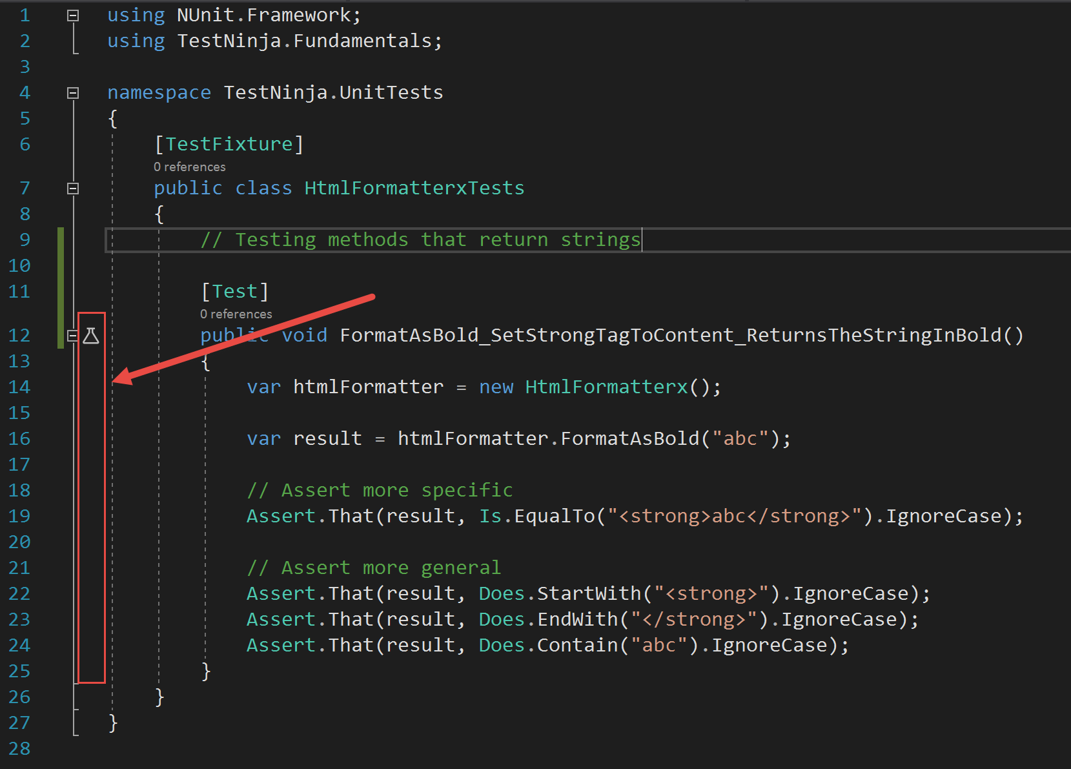1071x769 pixels.
Task: Click Is.EqualTo on line 19
Action: pyautogui.click(x=537, y=516)
